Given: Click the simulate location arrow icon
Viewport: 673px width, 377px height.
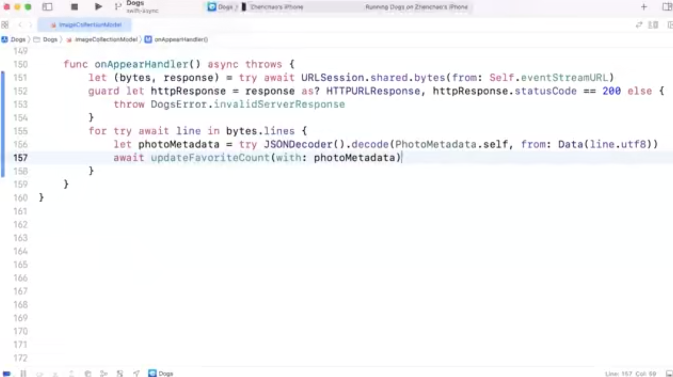Looking at the screenshot, I should pyautogui.click(x=136, y=373).
